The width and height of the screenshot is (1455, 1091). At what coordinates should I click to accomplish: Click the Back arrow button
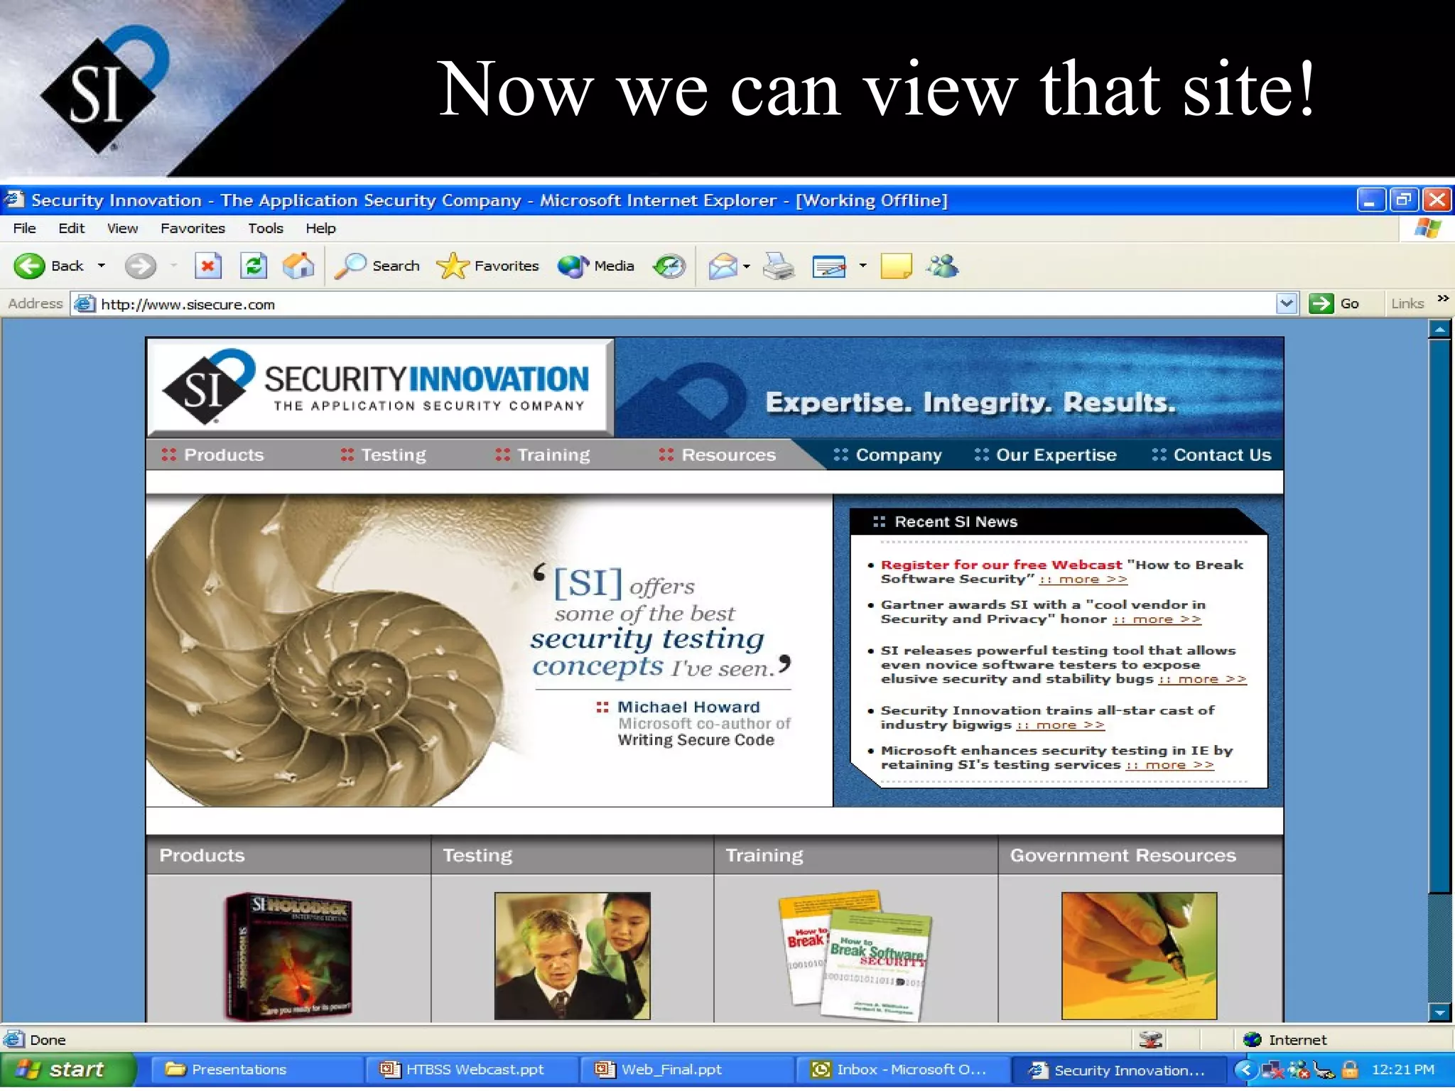tap(30, 266)
